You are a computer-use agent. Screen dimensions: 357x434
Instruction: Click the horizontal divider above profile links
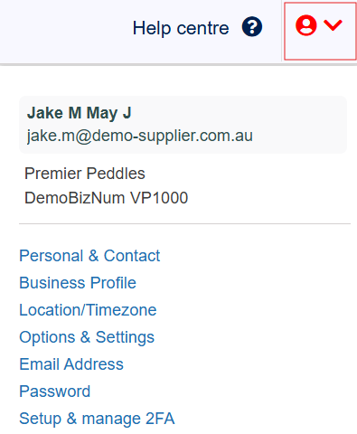(x=184, y=223)
